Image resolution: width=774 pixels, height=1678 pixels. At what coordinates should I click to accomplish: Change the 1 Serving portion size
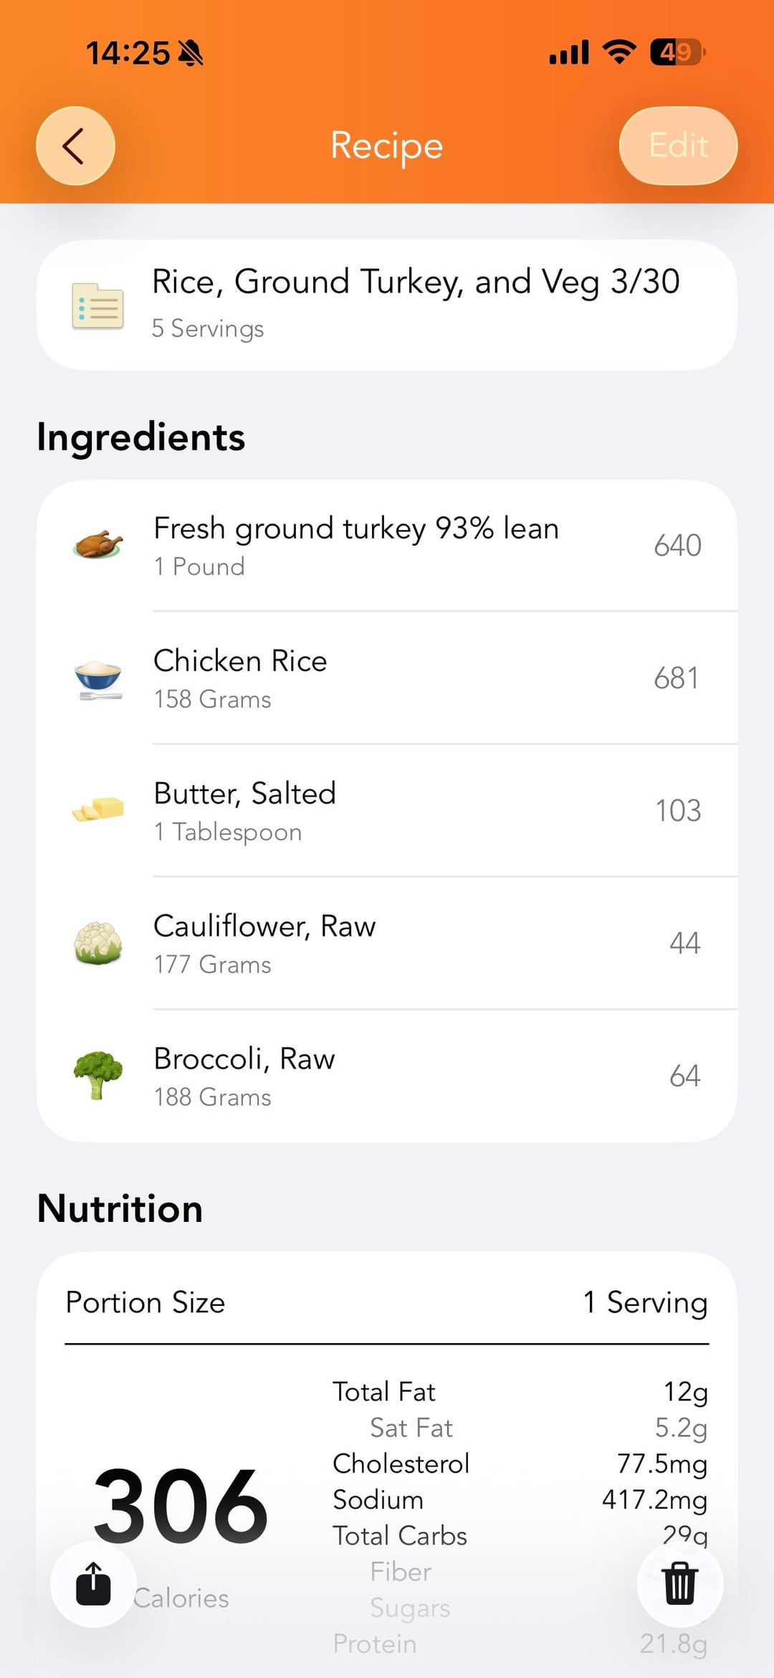point(645,1302)
